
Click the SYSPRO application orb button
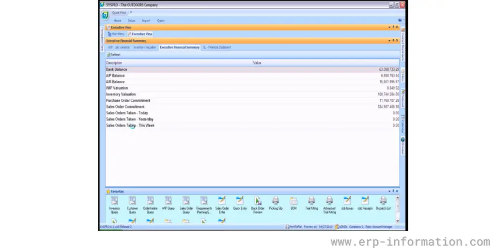[105, 15]
